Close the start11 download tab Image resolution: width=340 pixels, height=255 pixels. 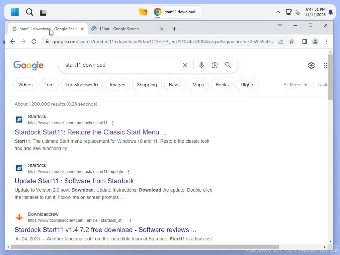coord(82,29)
